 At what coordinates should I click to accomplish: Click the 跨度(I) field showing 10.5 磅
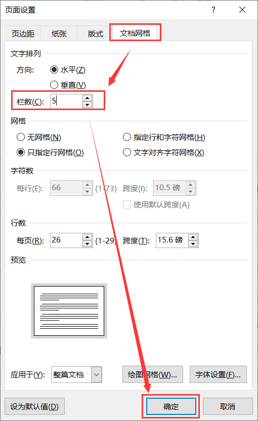point(169,188)
